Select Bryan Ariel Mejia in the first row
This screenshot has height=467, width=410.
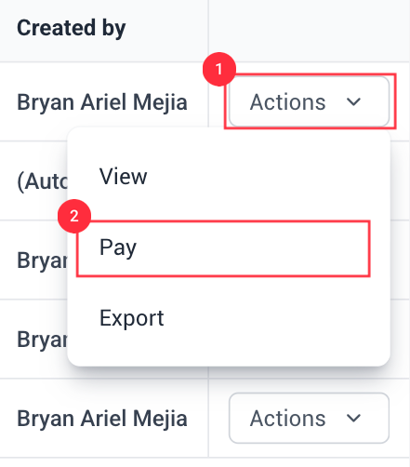[x=102, y=102]
